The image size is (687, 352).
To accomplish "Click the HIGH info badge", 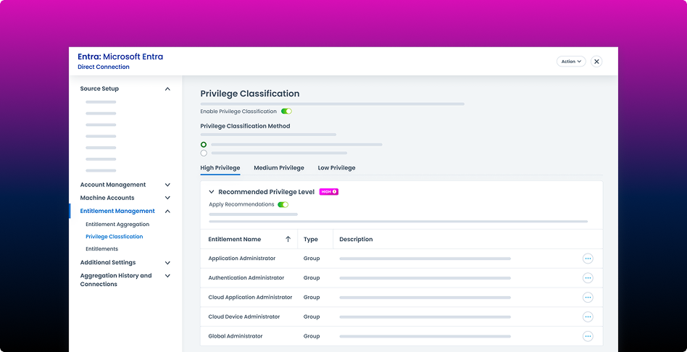I will [328, 192].
